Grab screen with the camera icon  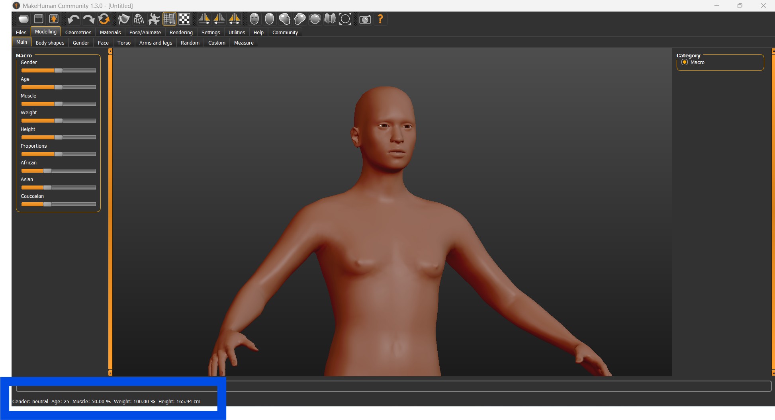click(365, 19)
